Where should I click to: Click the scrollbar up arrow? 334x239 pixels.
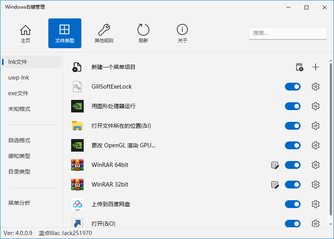click(330, 61)
